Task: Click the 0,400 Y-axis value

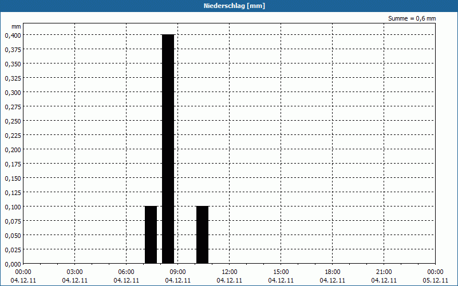Action: [x=13, y=35]
